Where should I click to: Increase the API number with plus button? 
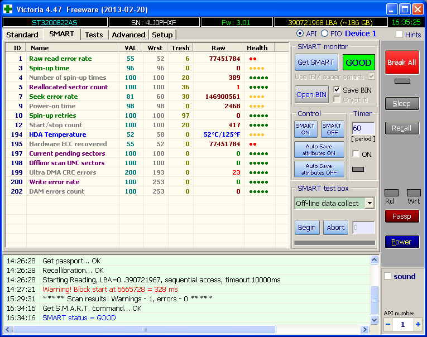[x=418, y=324]
